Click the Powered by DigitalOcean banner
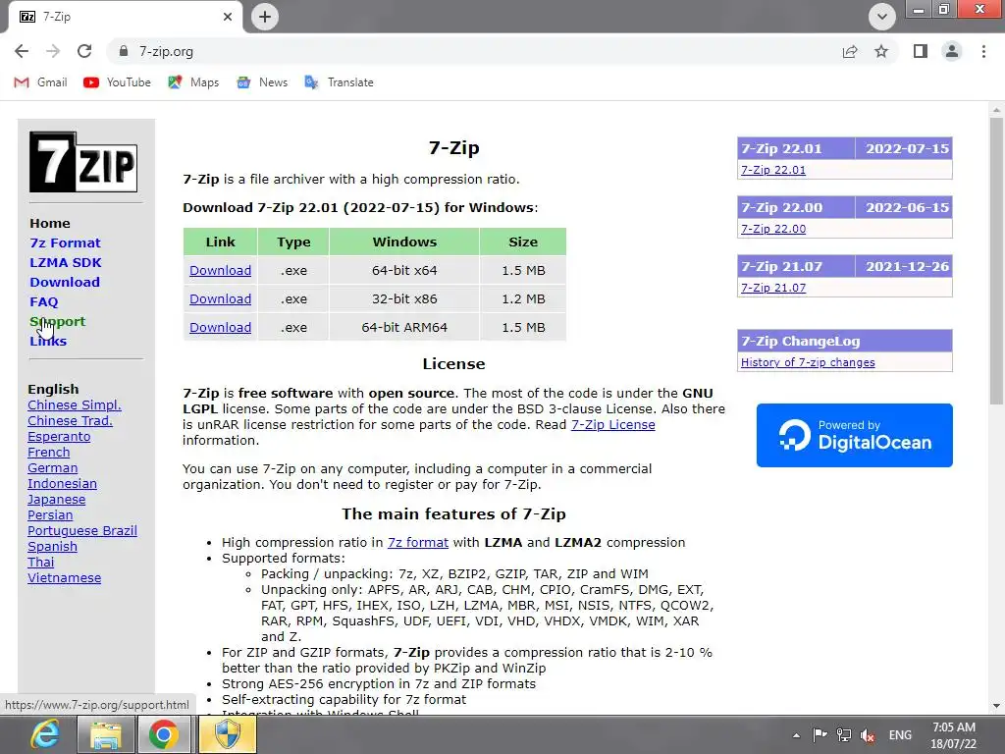The width and height of the screenshot is (1005, 754). pos(855,435)
